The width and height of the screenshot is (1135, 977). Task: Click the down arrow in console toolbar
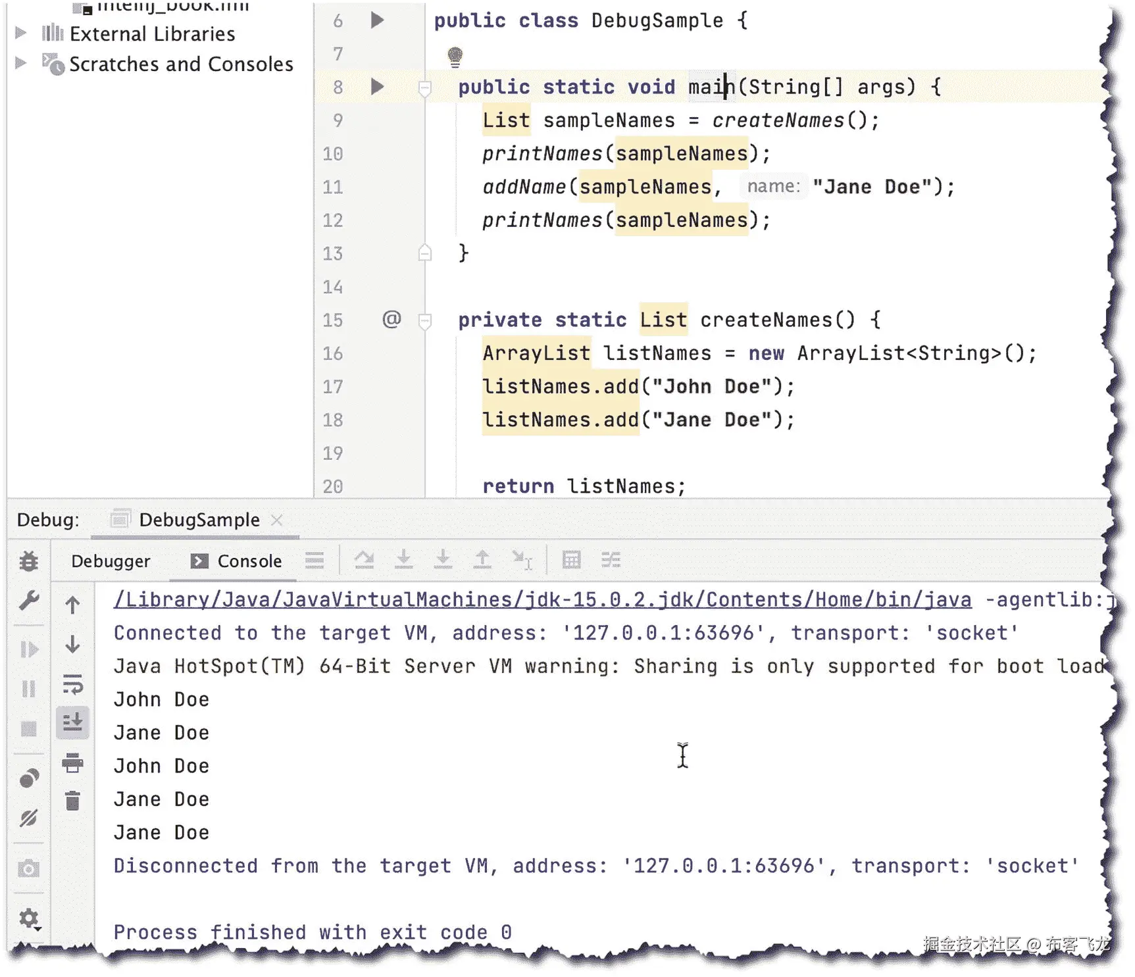72,644
